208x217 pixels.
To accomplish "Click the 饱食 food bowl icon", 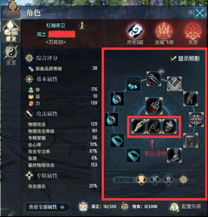I will (x=125, y=206).
